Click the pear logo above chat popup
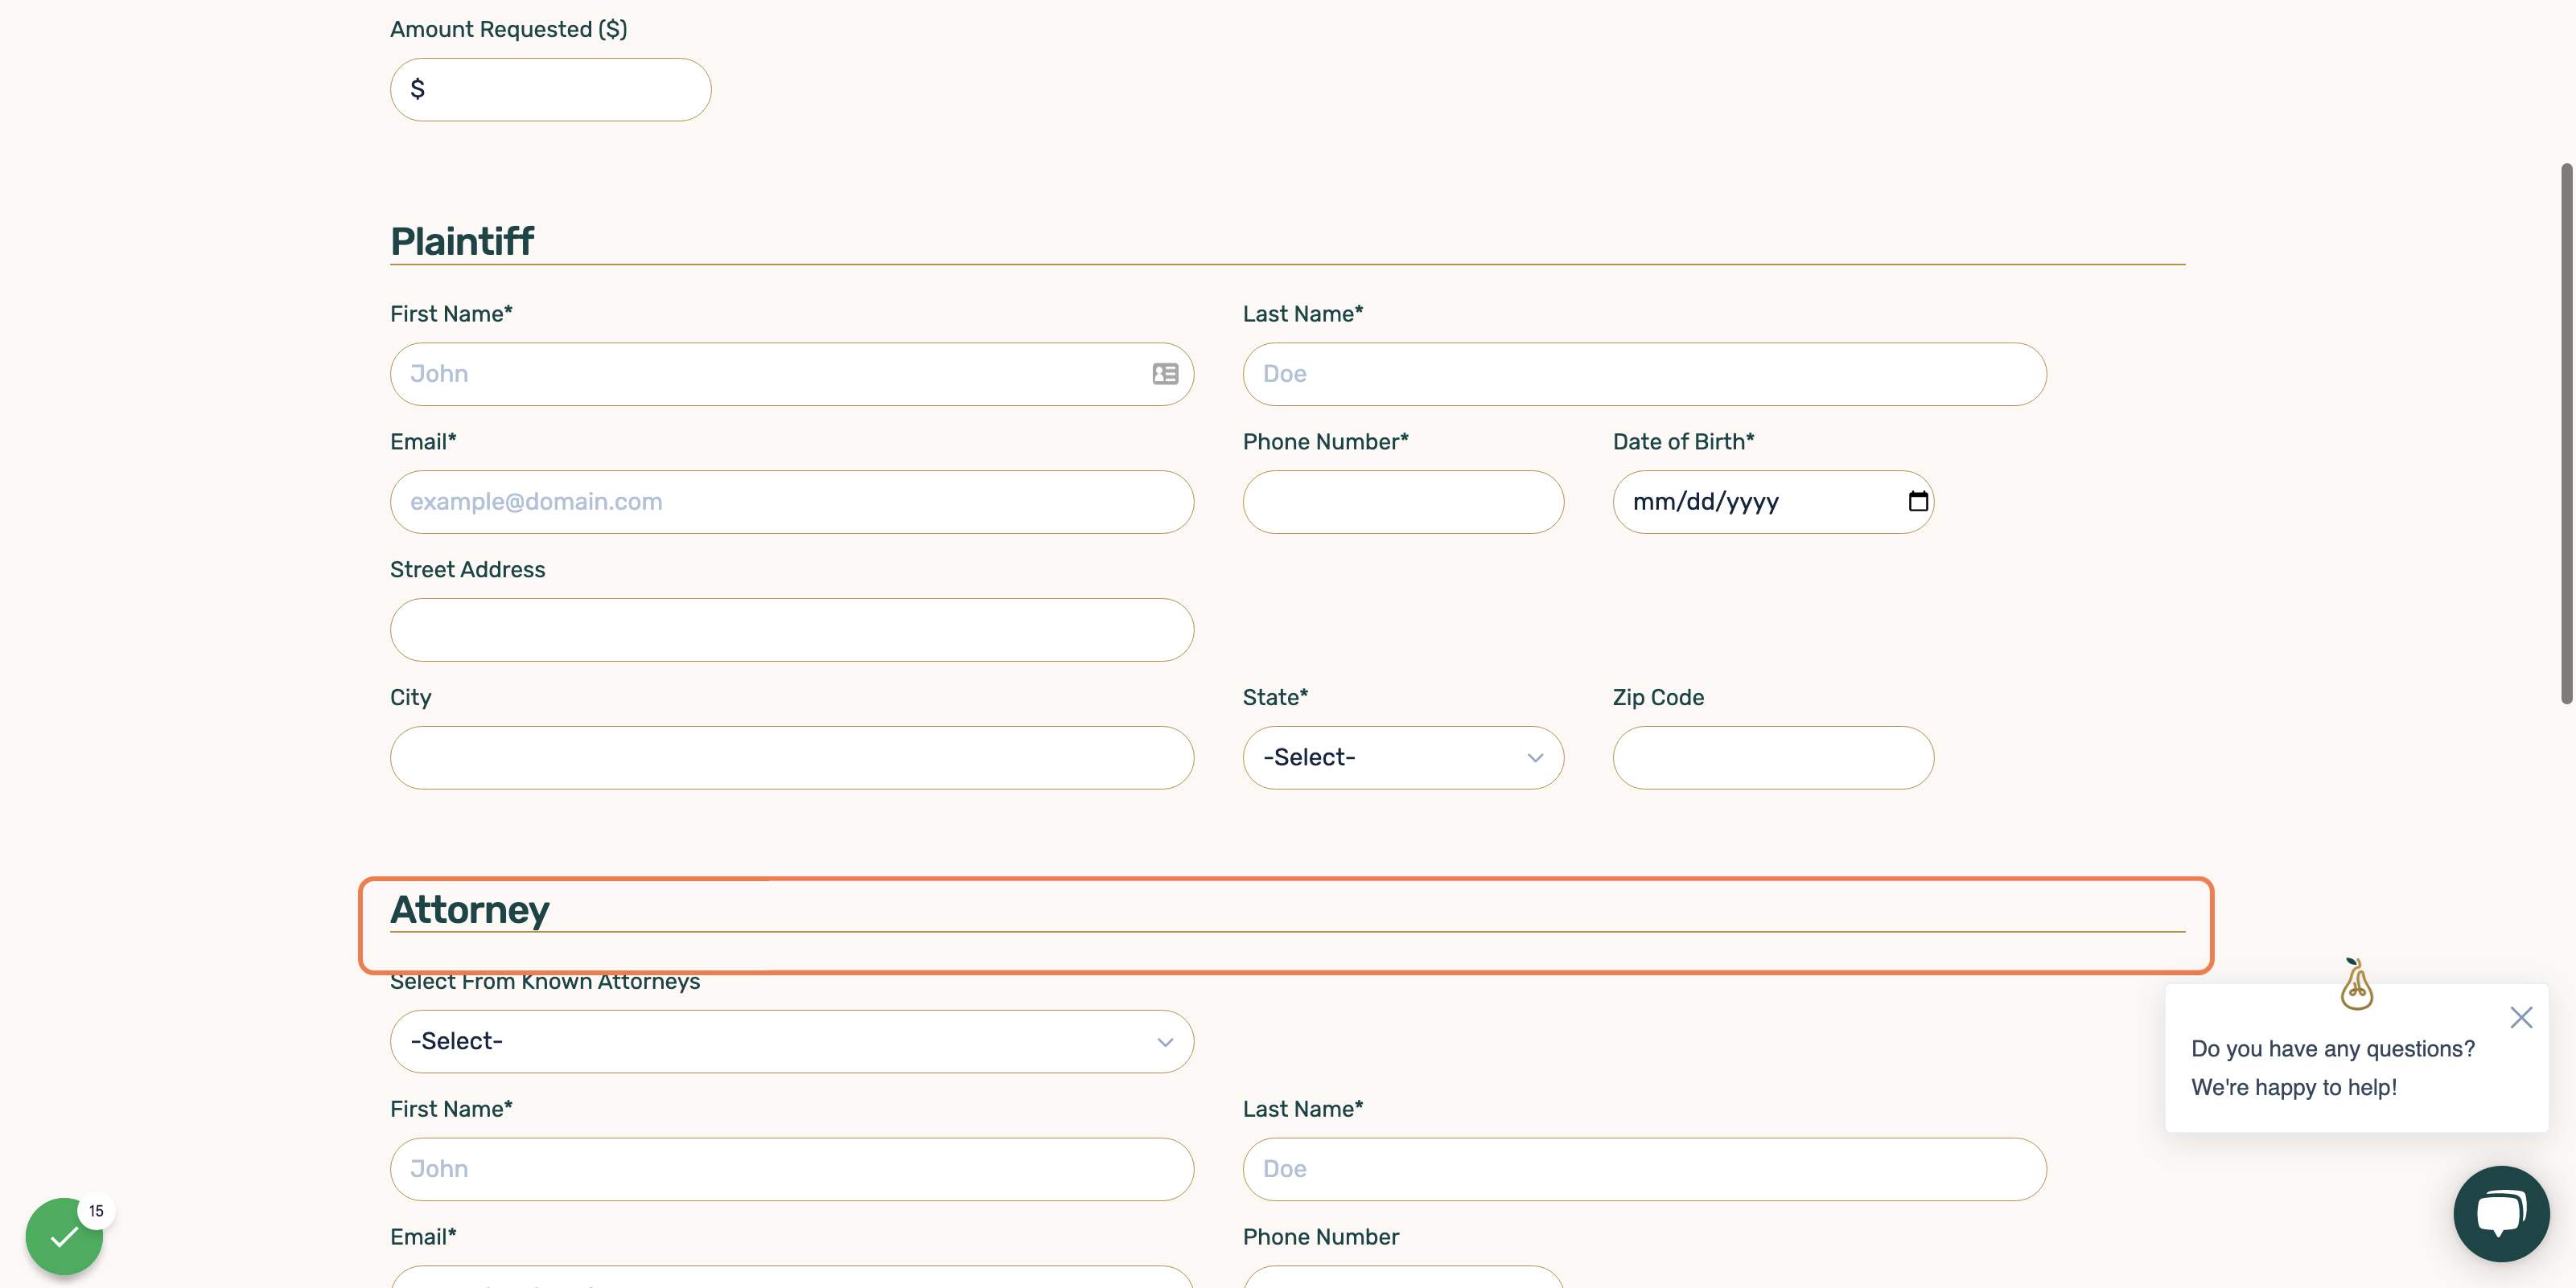Viewport: 2576px width, 1288px height. pos(2356,984)
